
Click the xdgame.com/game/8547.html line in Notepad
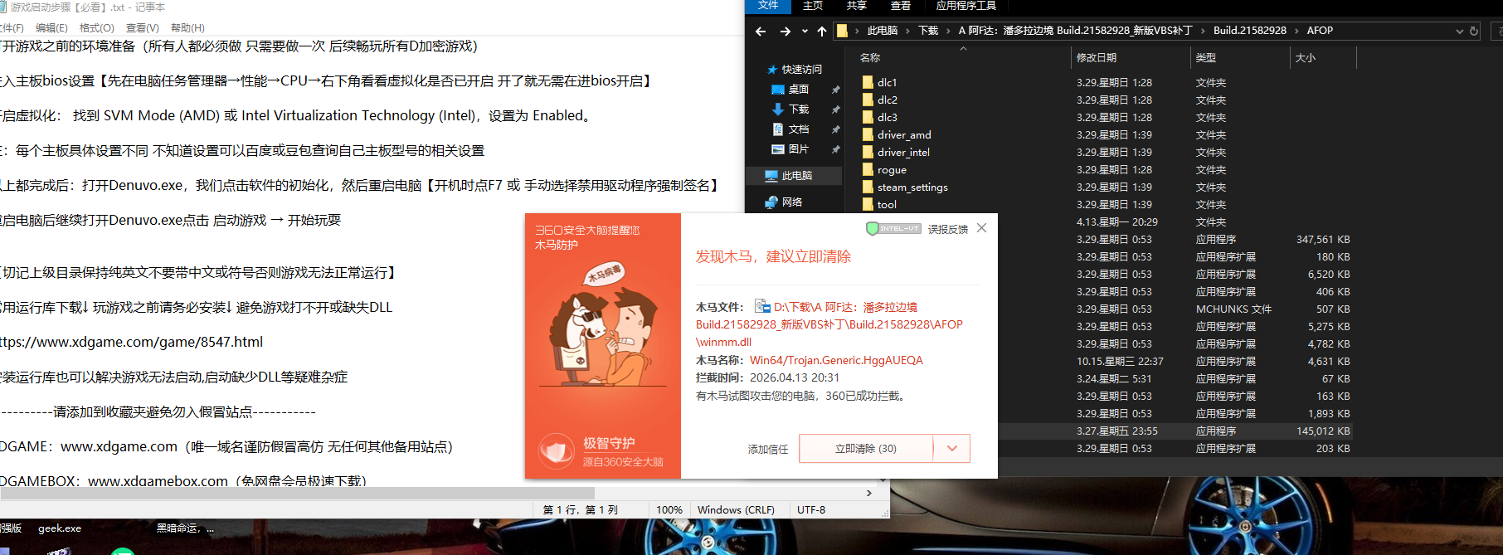coord(131,342)
